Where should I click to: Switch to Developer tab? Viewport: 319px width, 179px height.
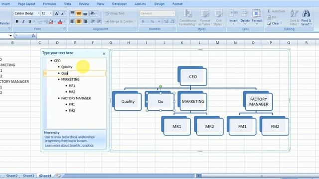[x=120, y=4]
